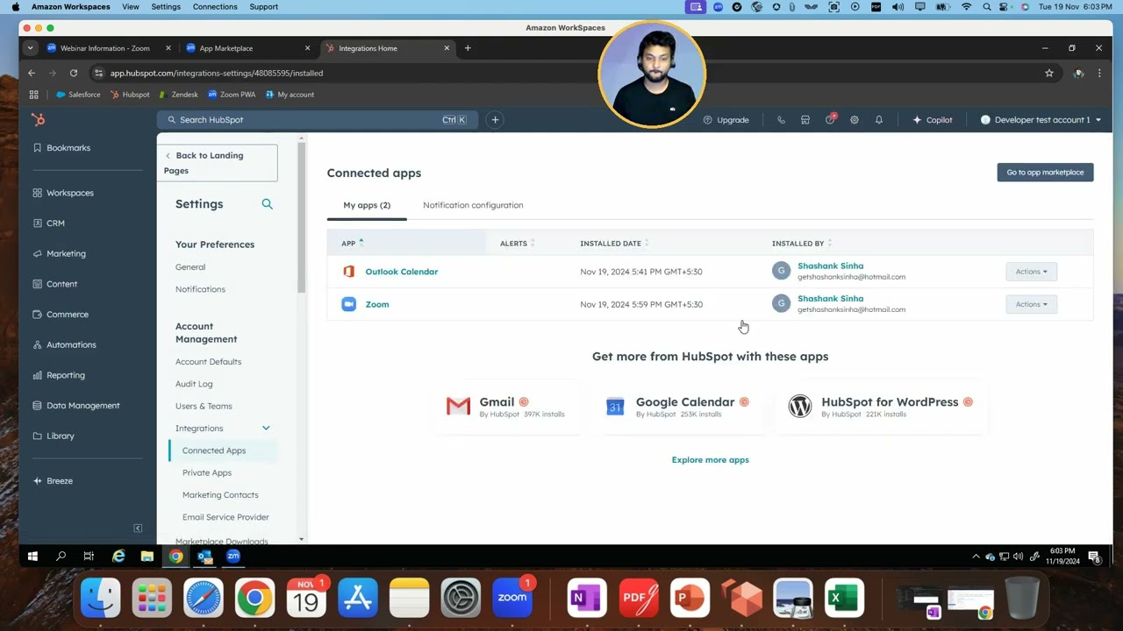Open Marketing Contacts settings
1123x631 pixels.
(220, 495)
